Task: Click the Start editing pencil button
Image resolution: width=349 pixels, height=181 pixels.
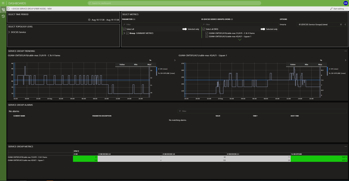Action: (337, 9)
